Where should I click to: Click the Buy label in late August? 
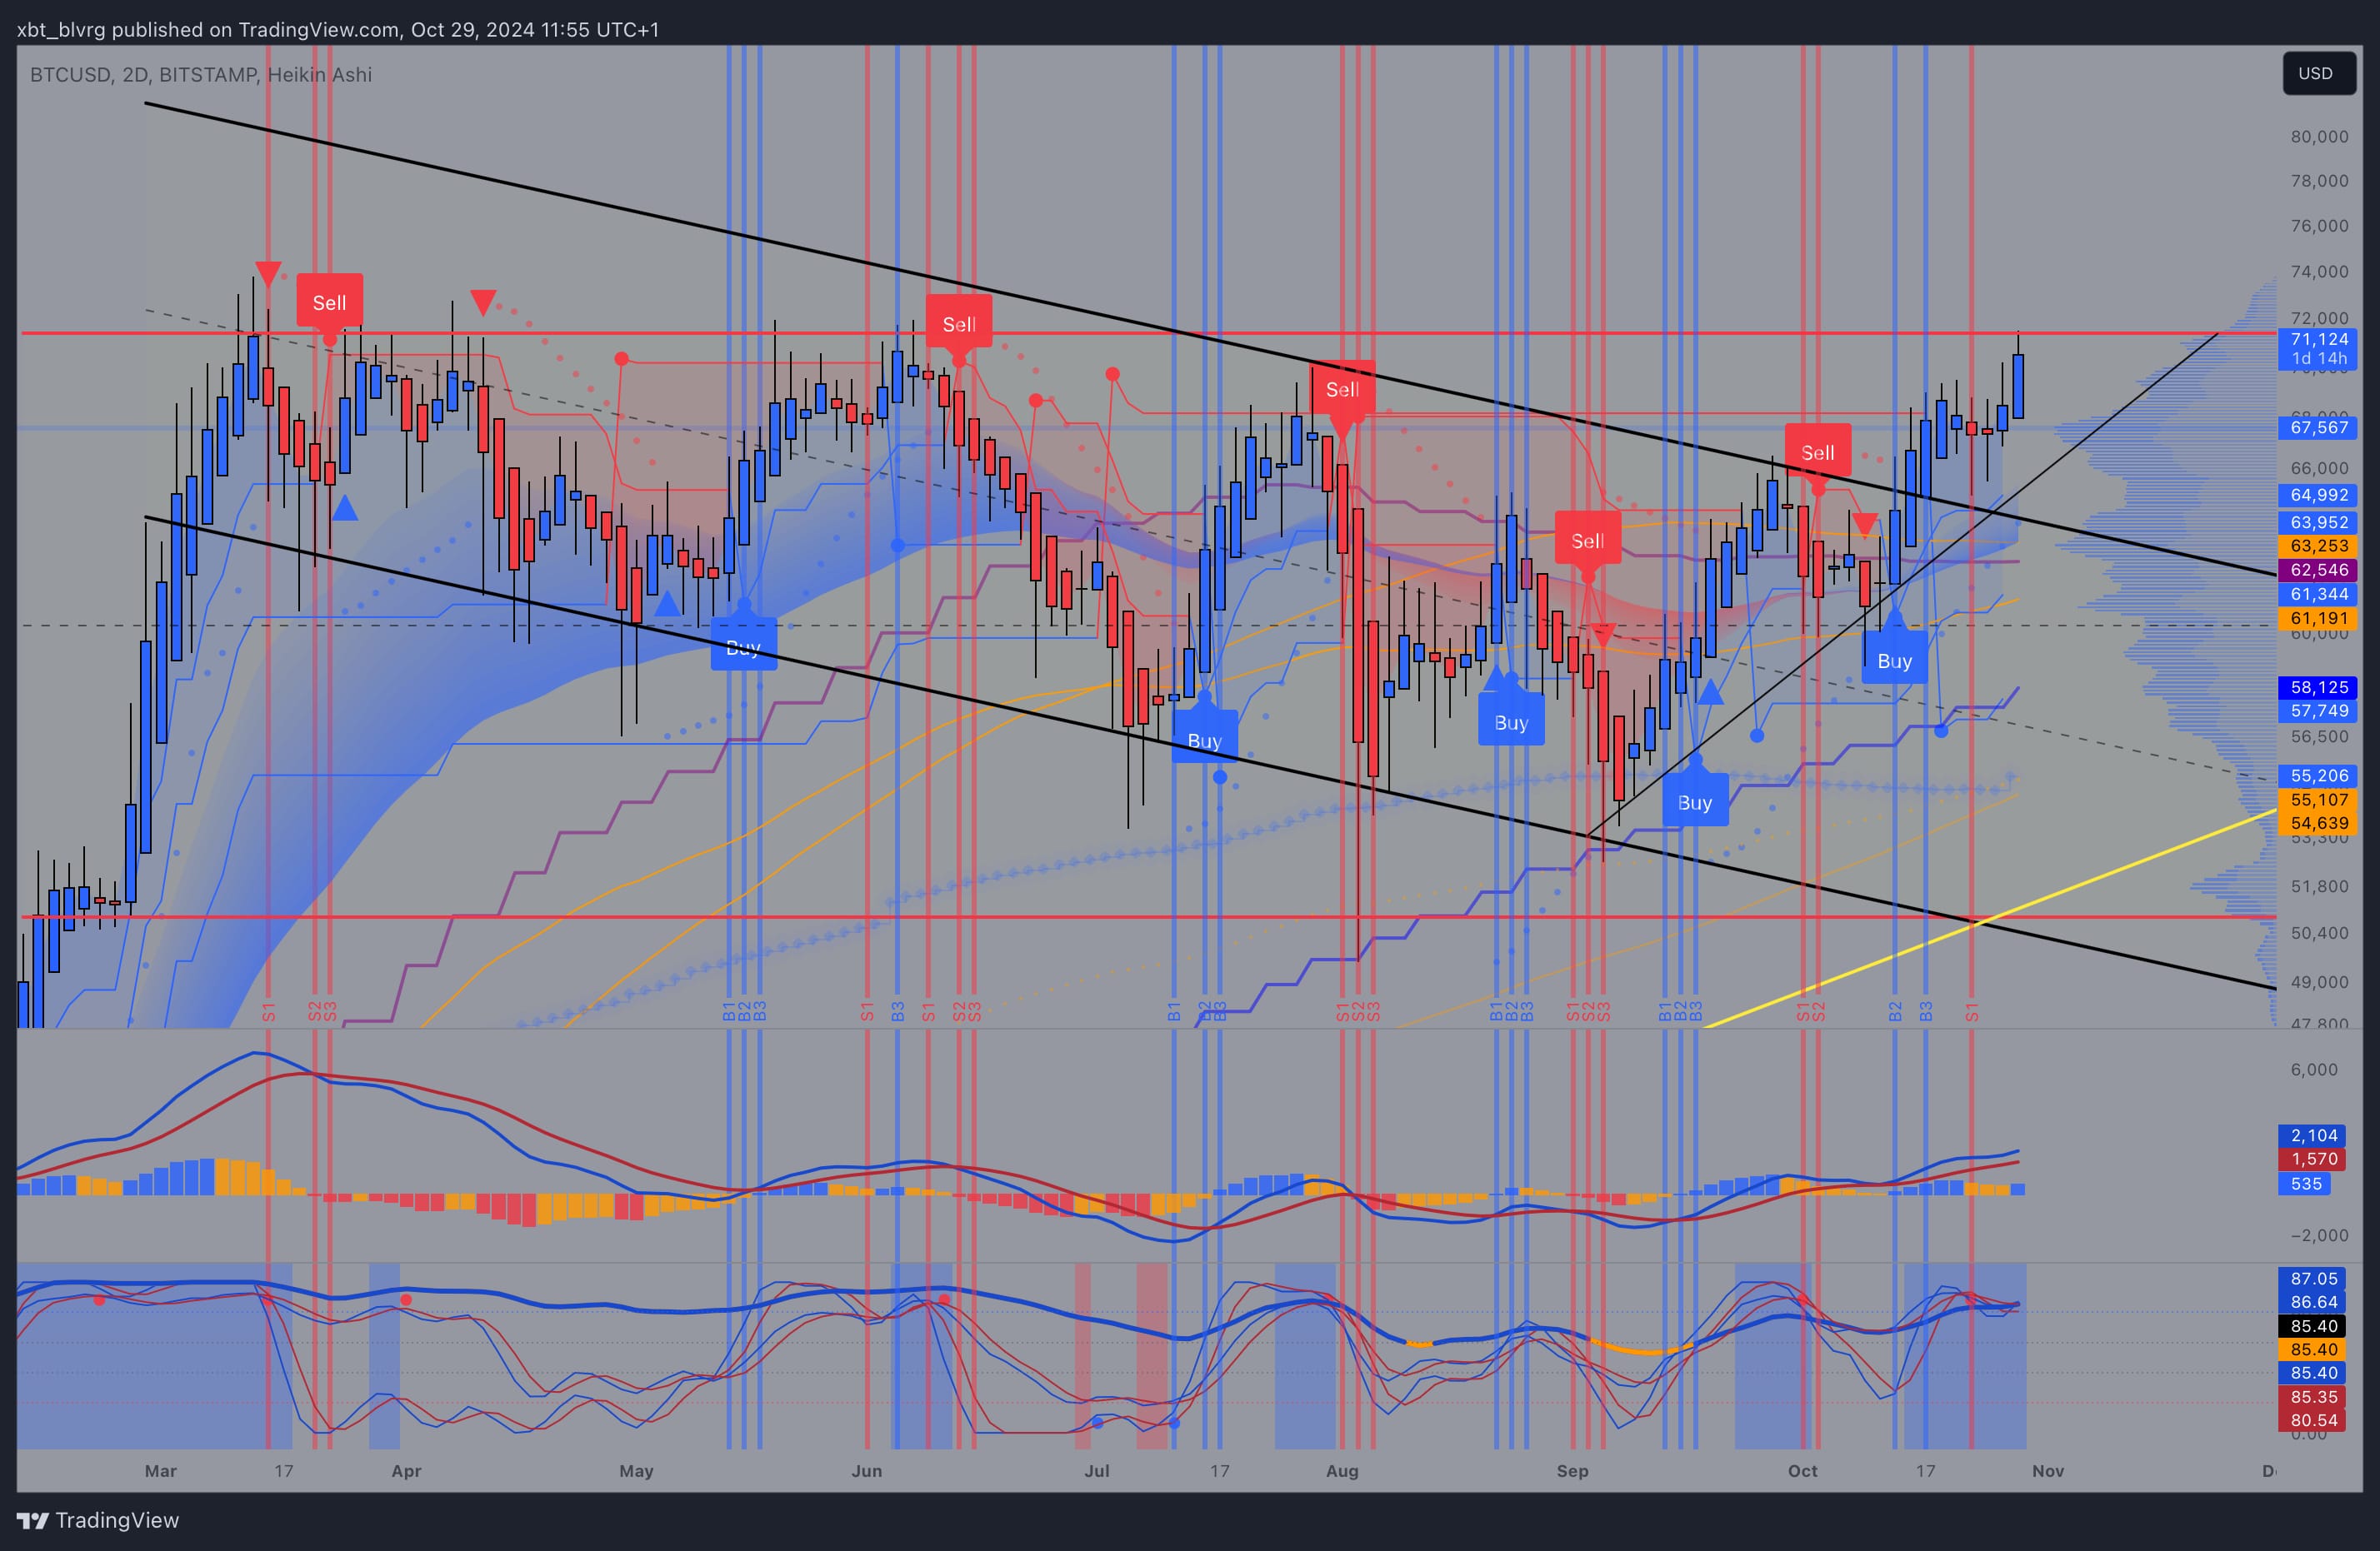1511,721
